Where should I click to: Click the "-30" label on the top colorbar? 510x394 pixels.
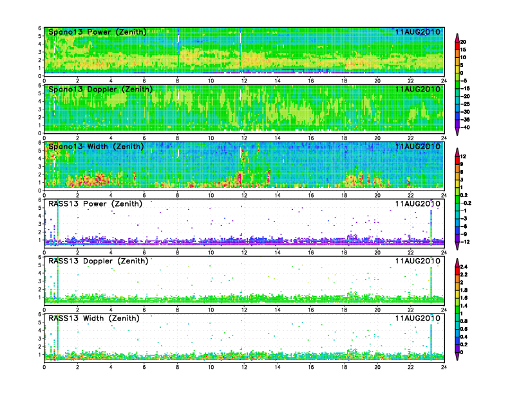465,112
